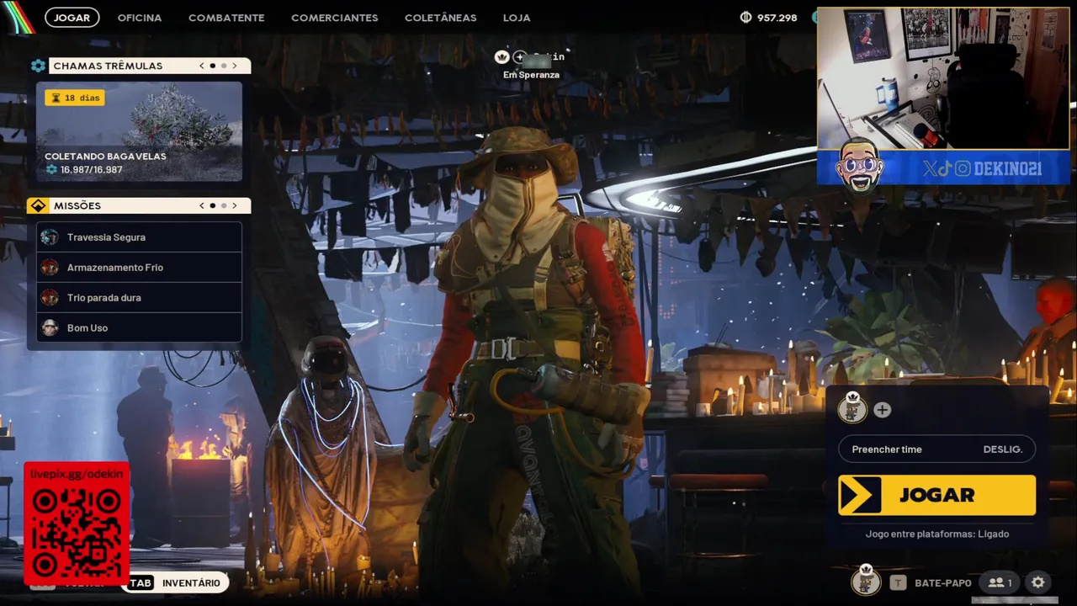Select the currency balance 957.298
The width and height of the screenshot is (1077, 606).
(777, 18)
